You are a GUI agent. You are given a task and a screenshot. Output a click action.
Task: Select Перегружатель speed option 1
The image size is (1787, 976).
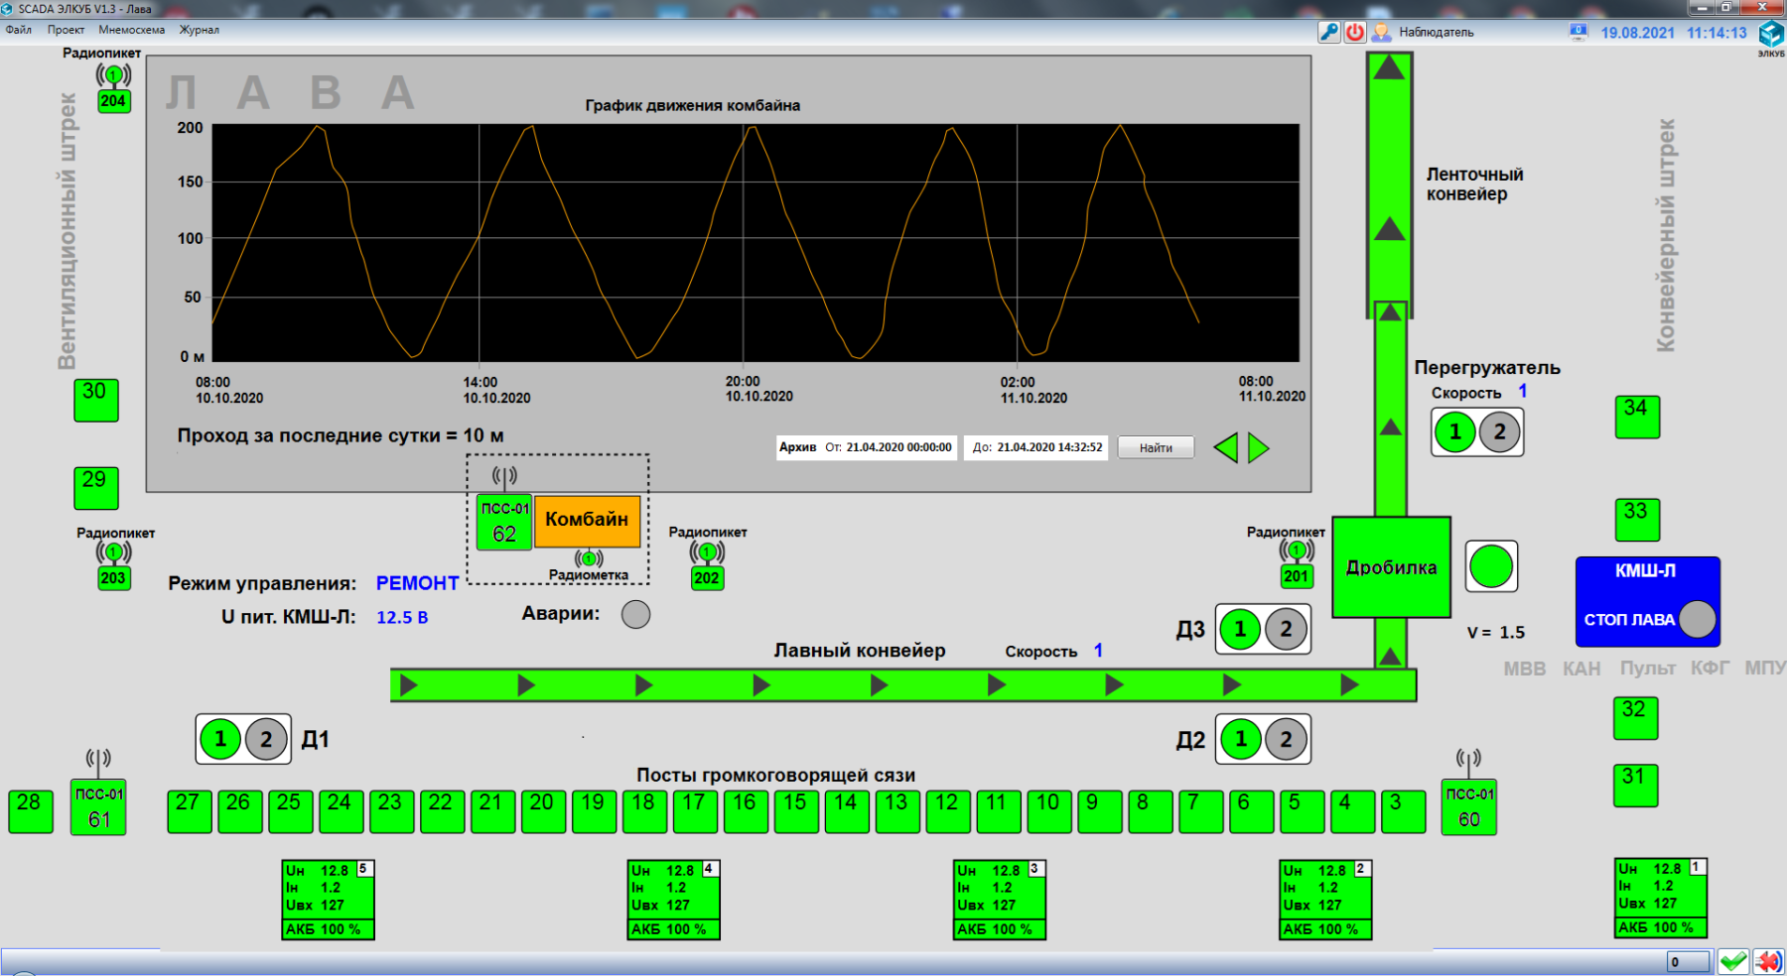(1455, 432)
